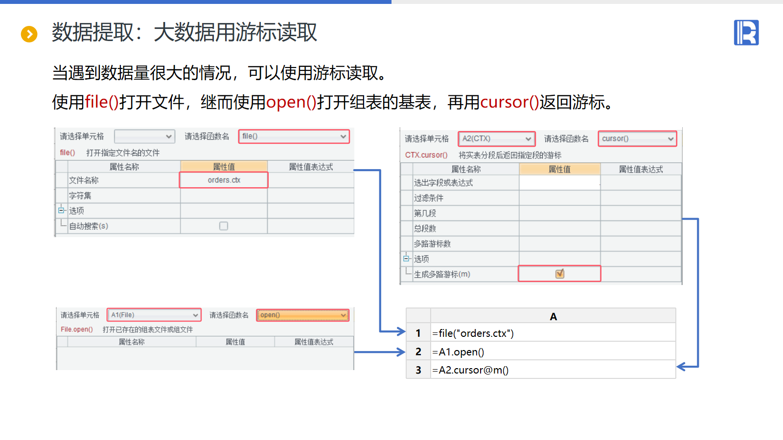Select the 属性名称 header in open() panel

click(x=132, y=342)
